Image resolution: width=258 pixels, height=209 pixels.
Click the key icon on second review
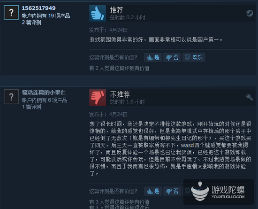[x=250, y=97]
